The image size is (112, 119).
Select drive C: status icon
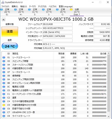[x=57, y=9]
